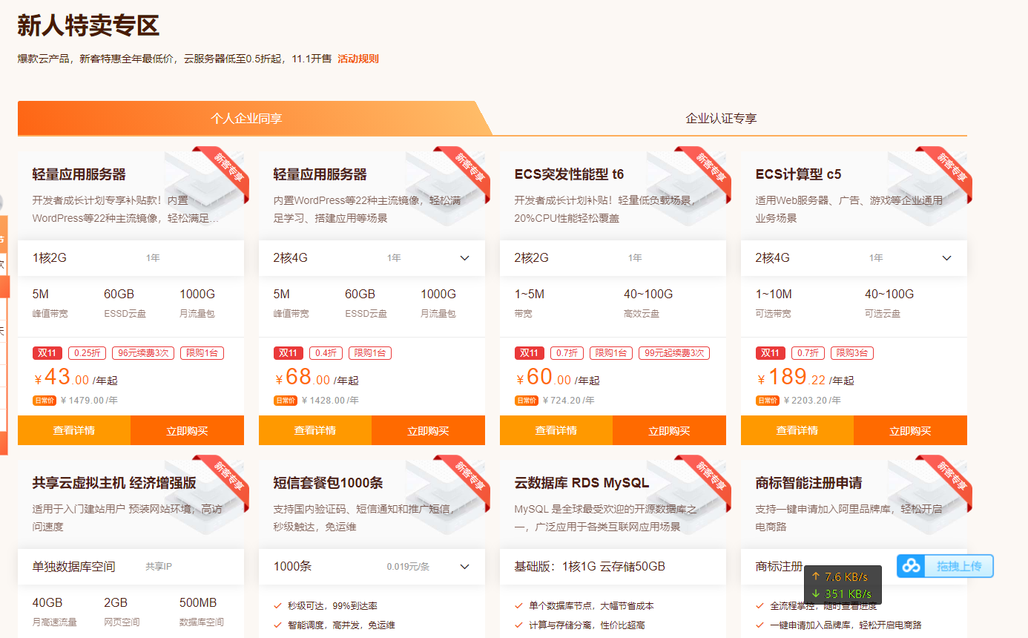Screen dimensions: 1028x638
Task: Click the upload speed 7.6 KB/s indicator
Action: pos(841,576)
